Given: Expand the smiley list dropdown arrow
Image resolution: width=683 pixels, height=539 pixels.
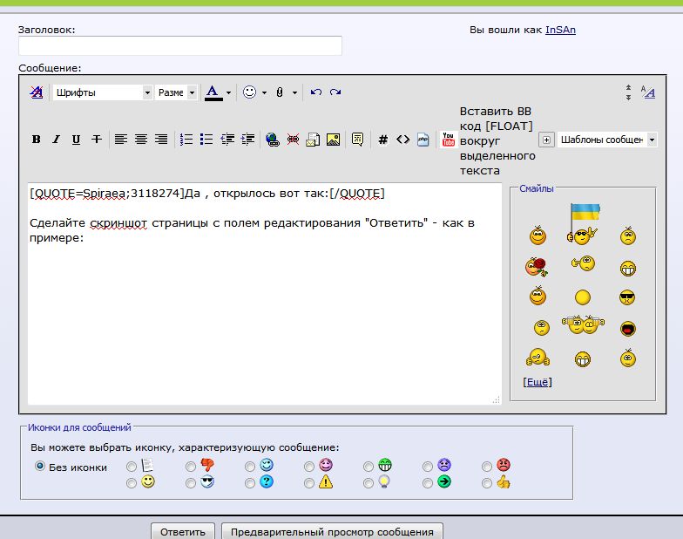Looking at the screenshot, I should 264,92.
